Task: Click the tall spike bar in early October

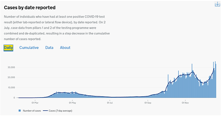Action: coord(168,86)
